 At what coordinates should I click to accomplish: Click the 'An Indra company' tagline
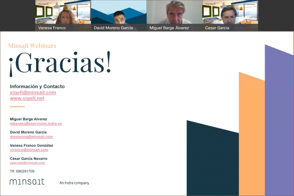pos(74,183)
